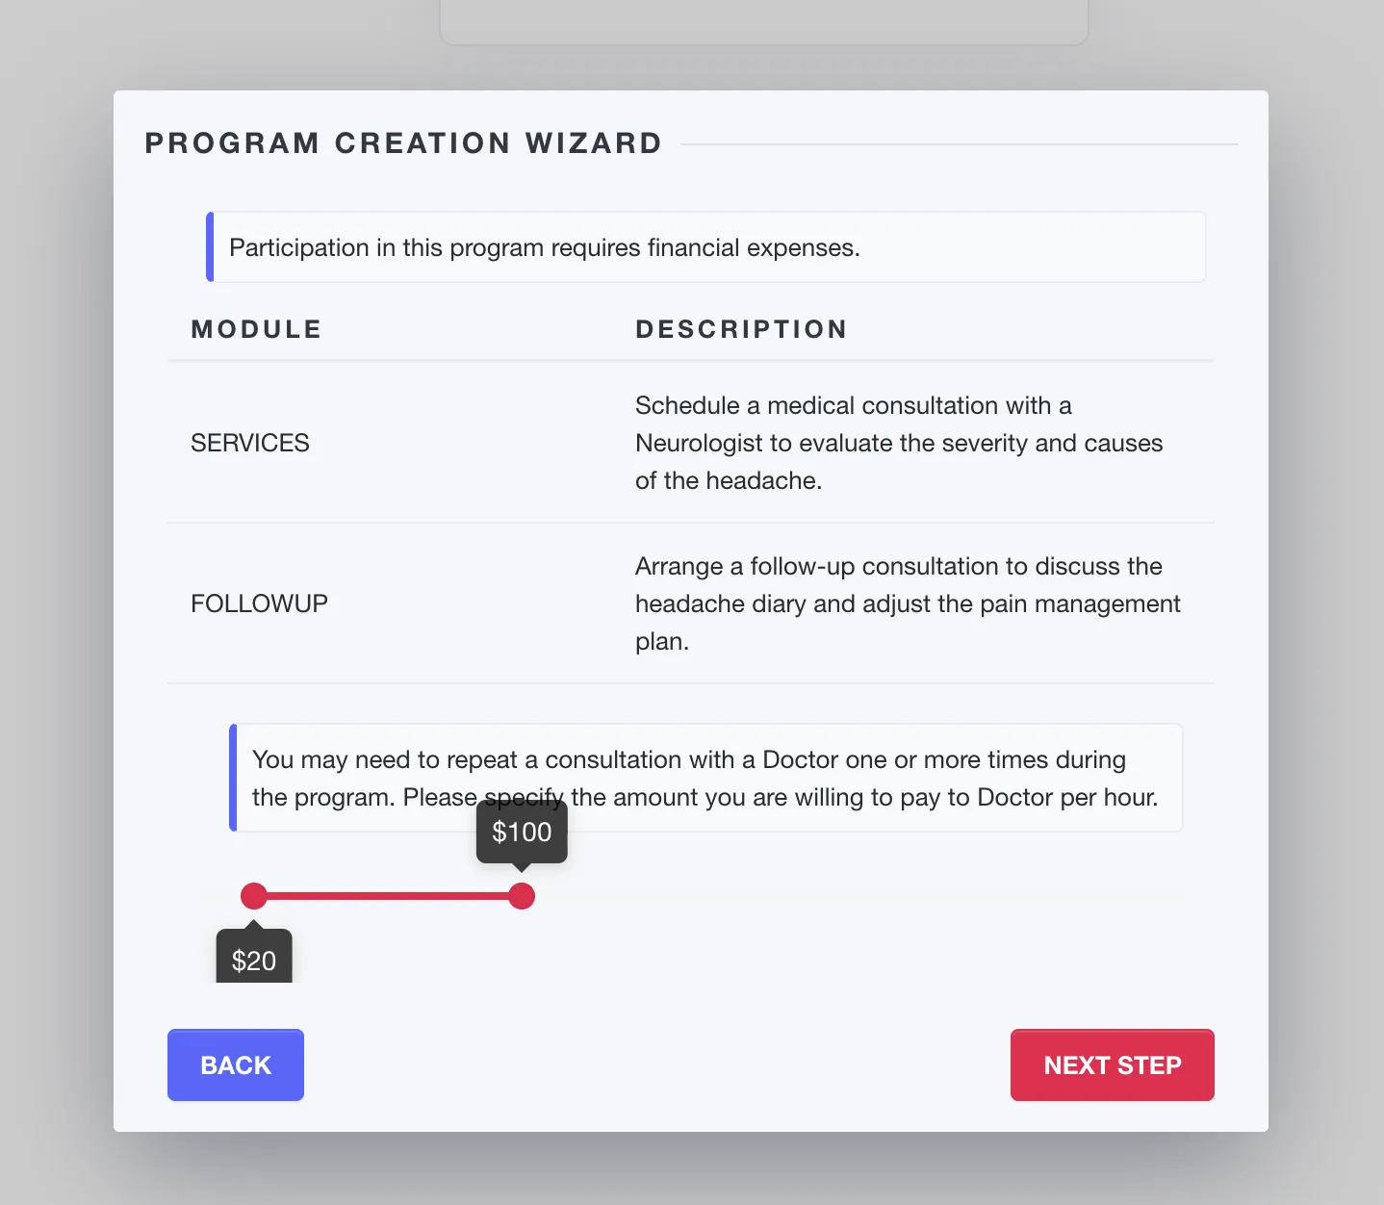The width and height of the screenshot is (1384, 1205).
Task: Select the SERVICES module row
Action: (x=250, y=443)
